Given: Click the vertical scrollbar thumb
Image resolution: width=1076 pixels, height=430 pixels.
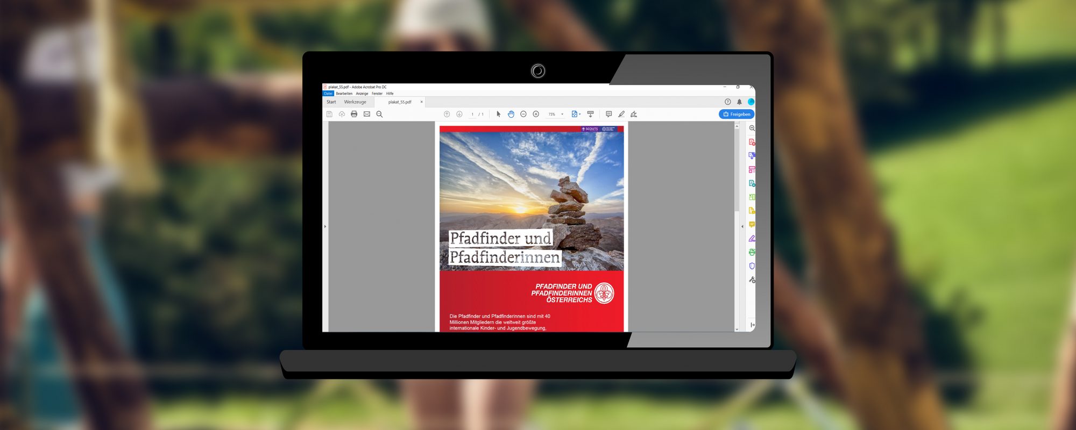Looking at the screenshot, I should [737, 169].
